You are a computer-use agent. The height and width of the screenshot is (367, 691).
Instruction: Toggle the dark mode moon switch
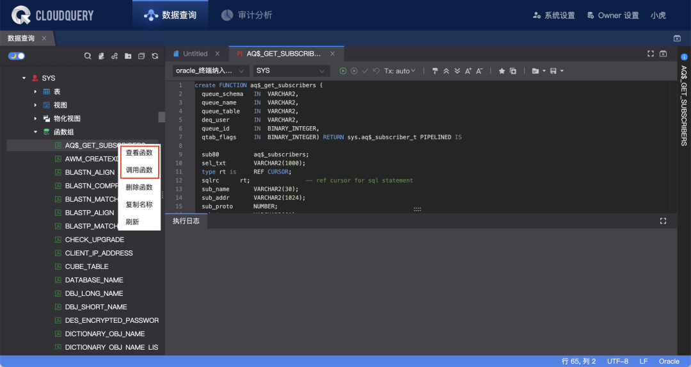coord(16,56)
